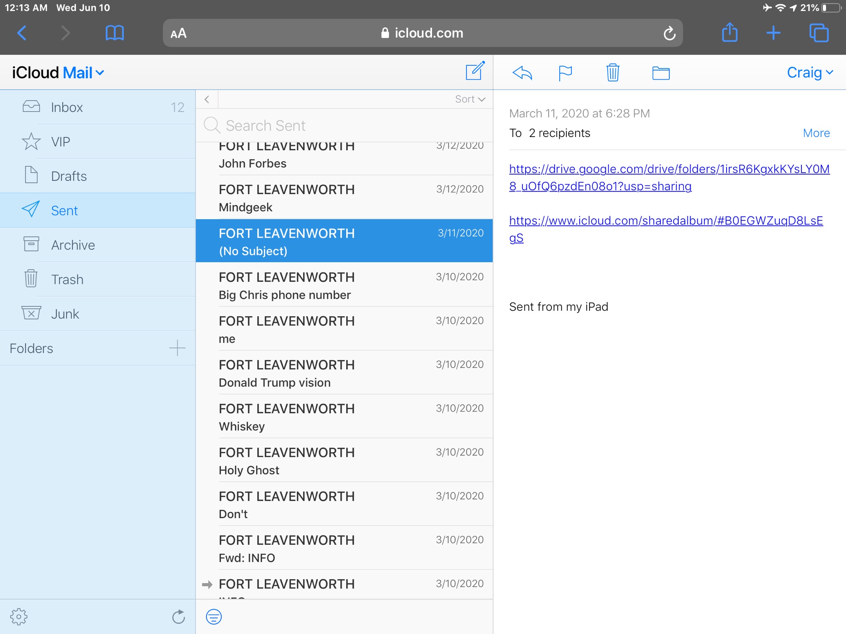Tap the Safari back arrow
The width and height of the screenshot is (846, 634).
click(22, 33)
